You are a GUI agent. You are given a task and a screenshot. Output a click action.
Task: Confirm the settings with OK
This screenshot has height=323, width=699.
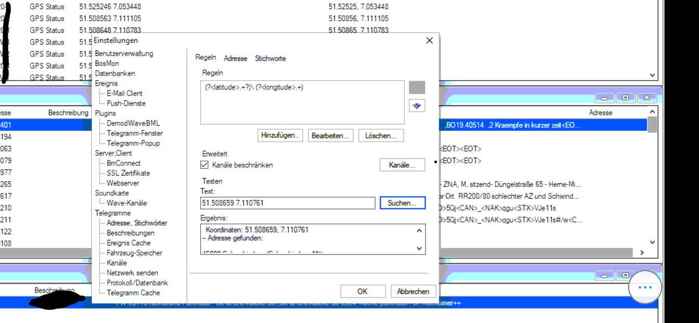click(x=363, y=291)
